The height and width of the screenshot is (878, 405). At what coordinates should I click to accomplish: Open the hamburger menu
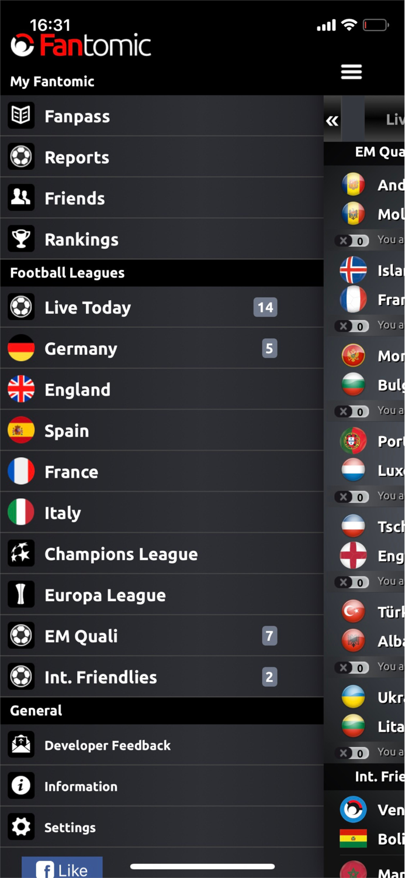tap(351, 71)
